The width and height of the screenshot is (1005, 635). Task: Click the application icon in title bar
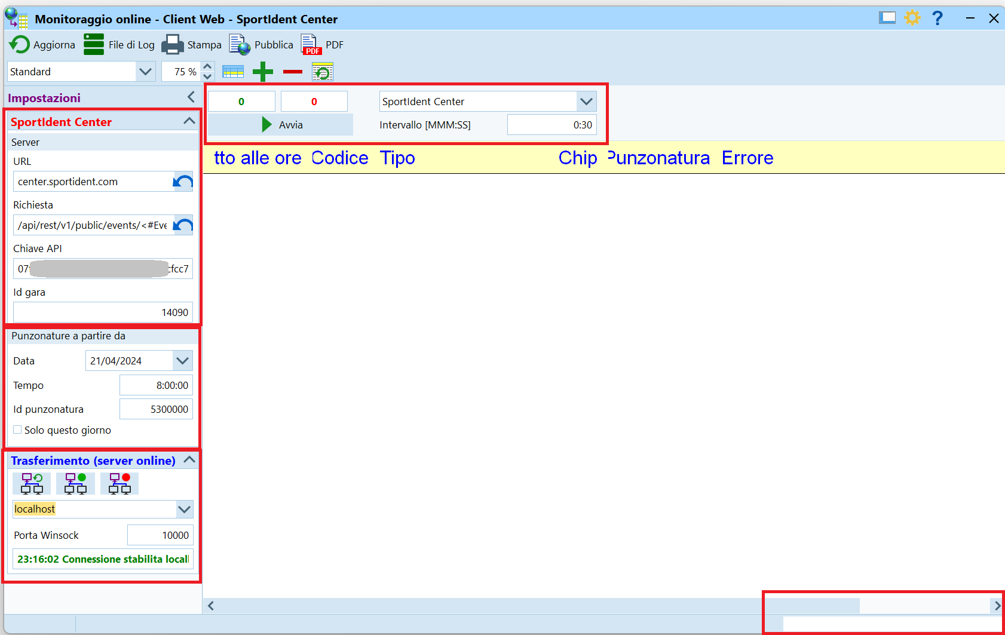pos(16,18)
